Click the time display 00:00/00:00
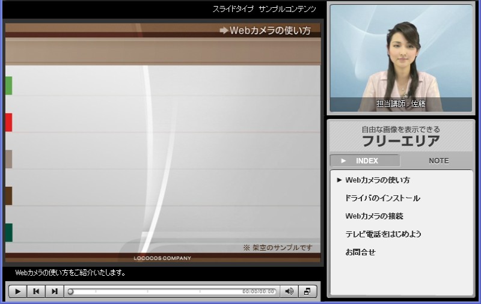The image size is (481, 304). (x=259, y=291)
